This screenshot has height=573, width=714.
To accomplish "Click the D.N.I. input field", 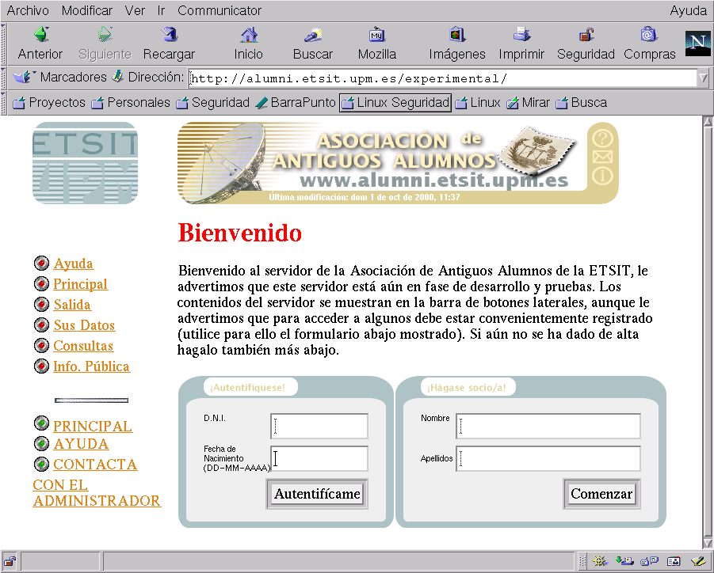I will click(x=319, y=426).
